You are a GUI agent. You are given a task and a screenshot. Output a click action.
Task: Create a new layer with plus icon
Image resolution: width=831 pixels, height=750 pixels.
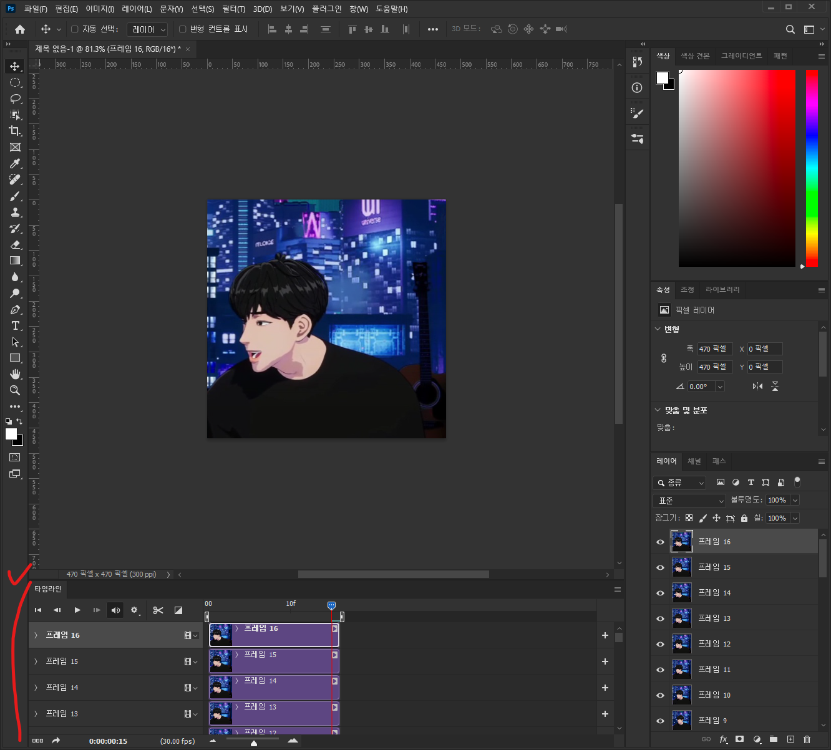click(790, 739)
